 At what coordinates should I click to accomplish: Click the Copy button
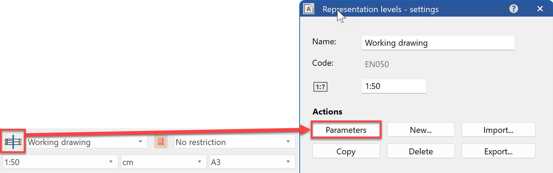pyautogui.click(x=346, y=152)
